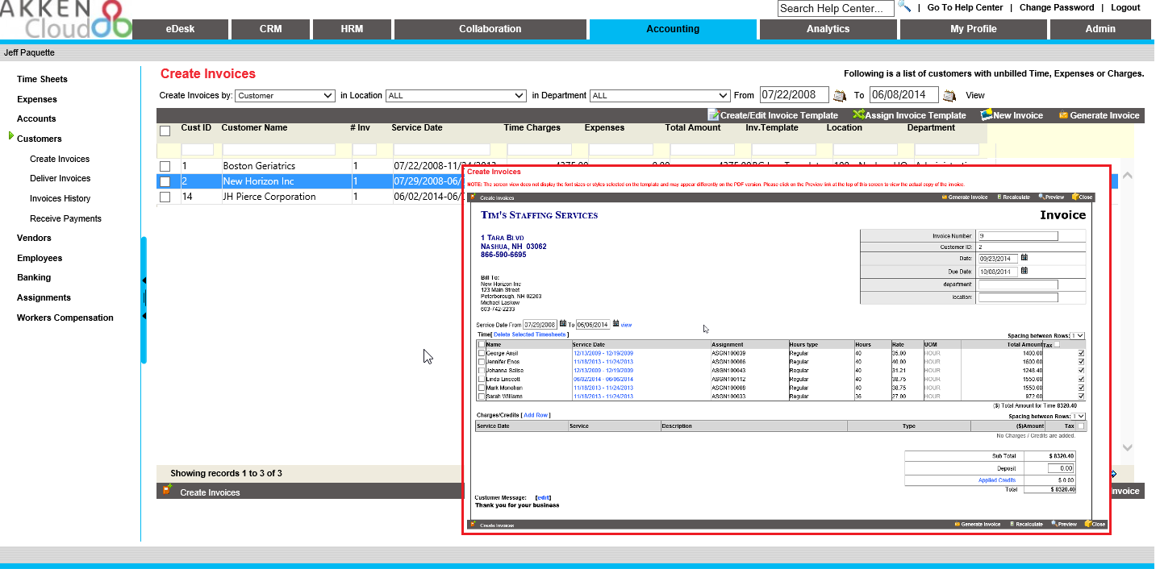Click the Invoice Number field in popup
The width and height of the screenshot is (1160, 573).
(1017, 236)
